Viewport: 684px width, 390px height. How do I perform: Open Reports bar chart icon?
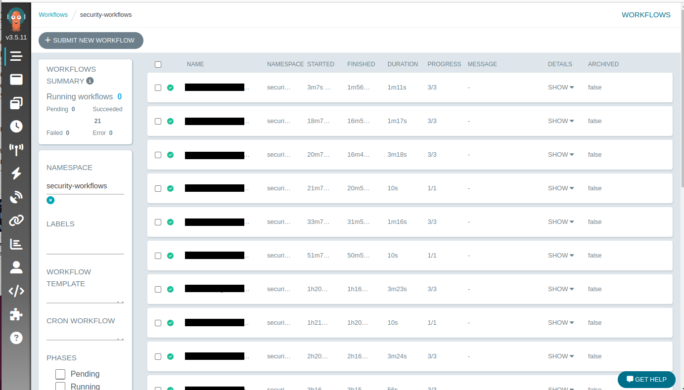coord(16,244)
